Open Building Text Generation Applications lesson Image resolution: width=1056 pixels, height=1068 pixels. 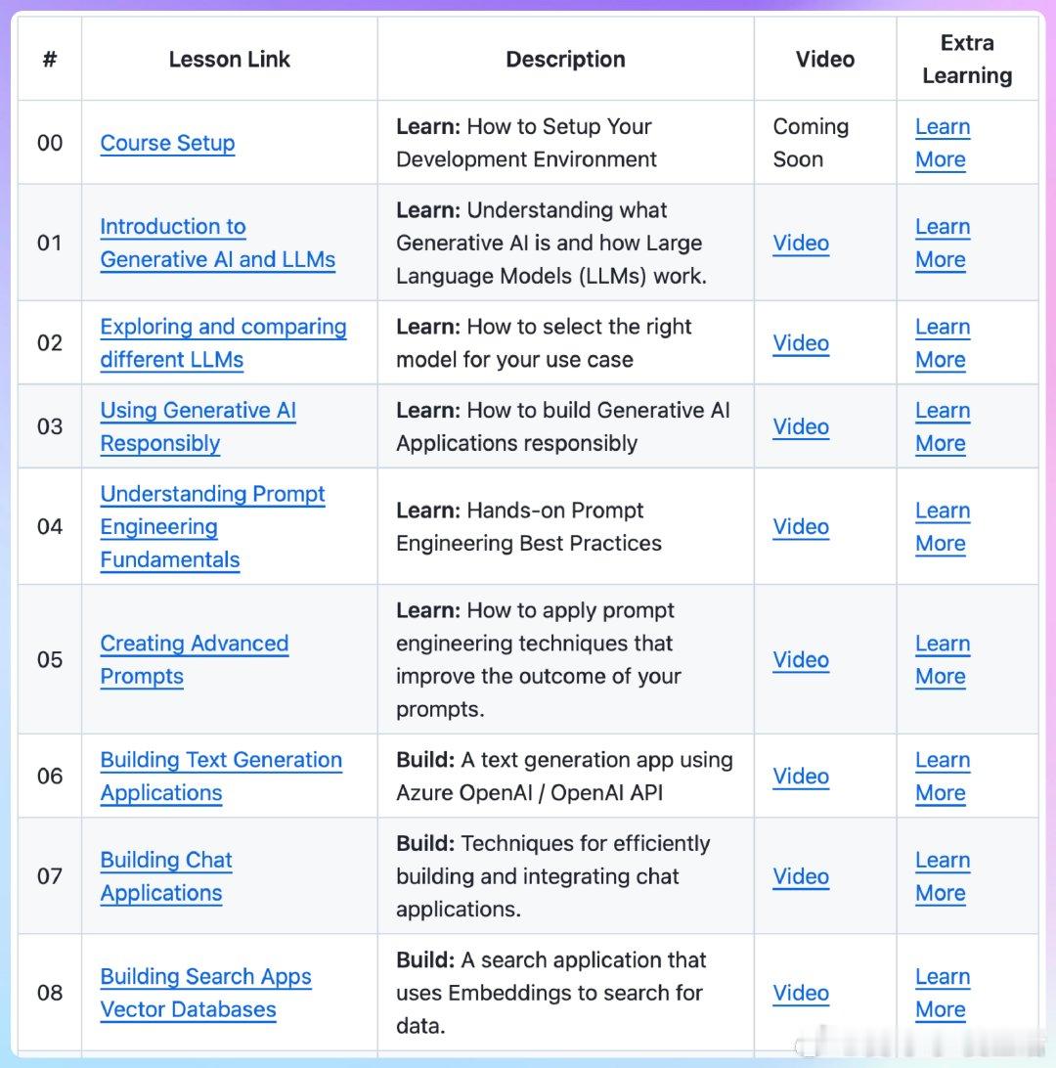(x=221, y=777)
